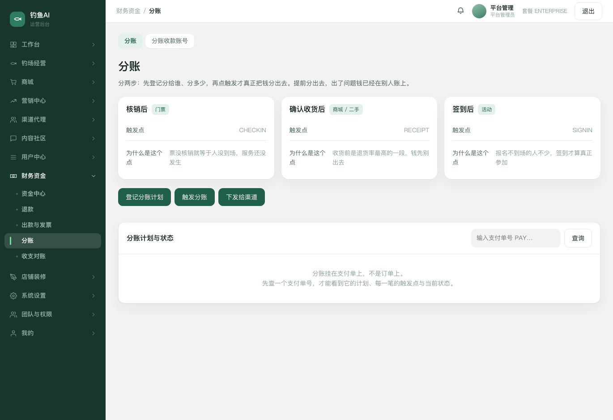
Task: Click the 钓鱼AI fish logo icon
Action: [17, 19]
